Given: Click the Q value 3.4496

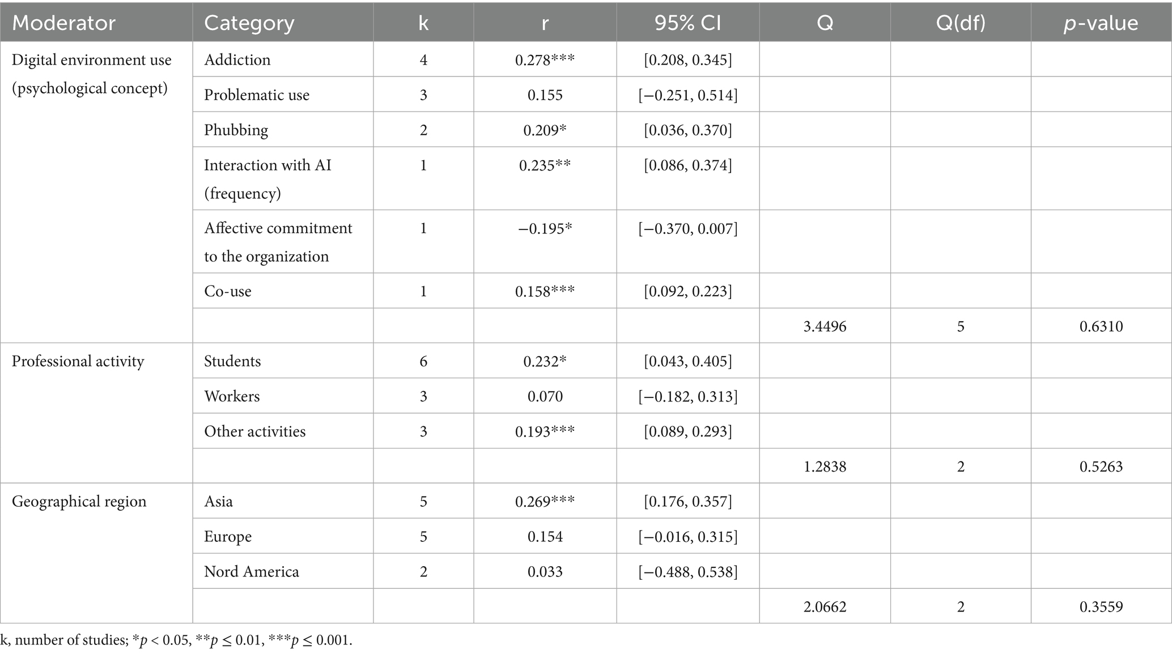Looking at the screenshot, I should tap(825, 326).
